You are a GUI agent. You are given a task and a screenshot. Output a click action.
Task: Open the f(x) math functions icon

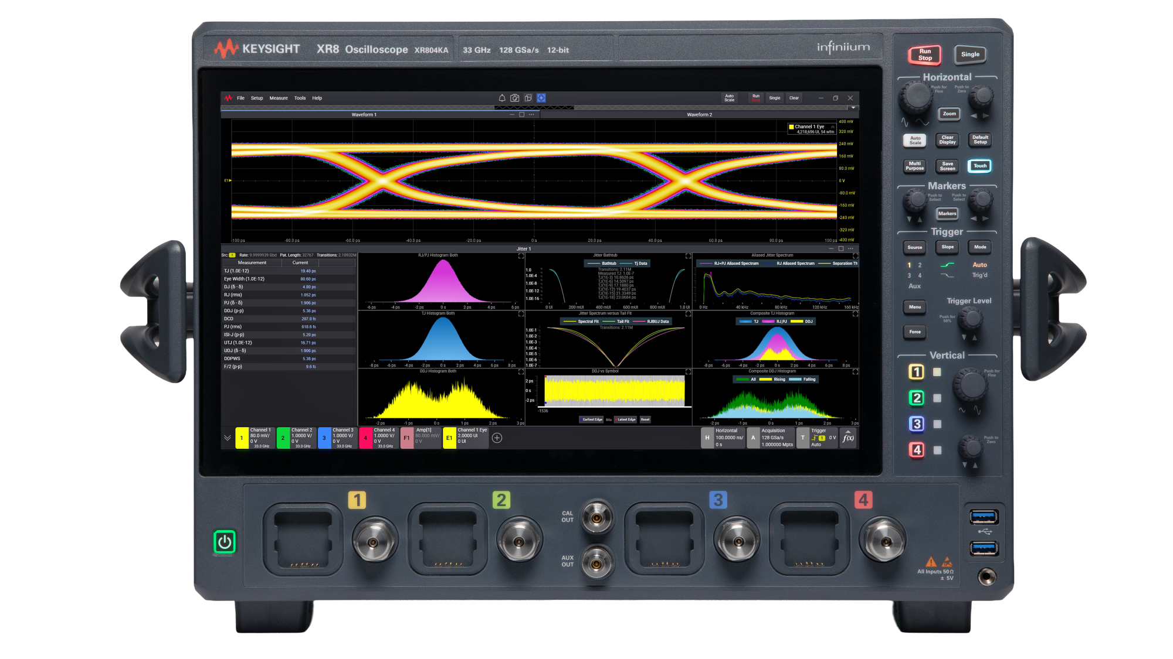pyautogui.click(x=848, y=438)
